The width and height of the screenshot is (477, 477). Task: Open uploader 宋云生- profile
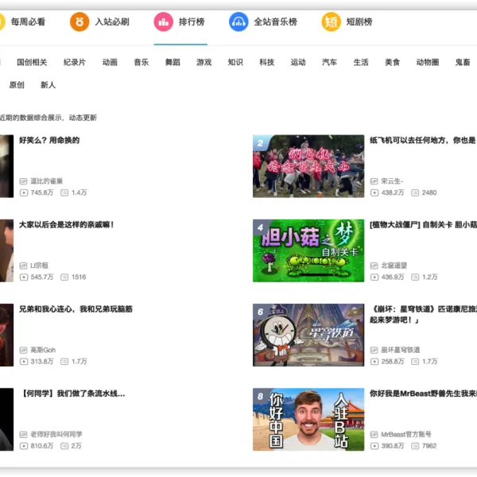click(392, 181)
